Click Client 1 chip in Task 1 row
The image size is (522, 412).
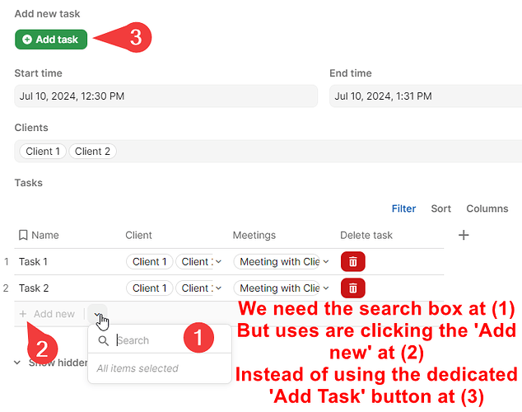[150, 262]
